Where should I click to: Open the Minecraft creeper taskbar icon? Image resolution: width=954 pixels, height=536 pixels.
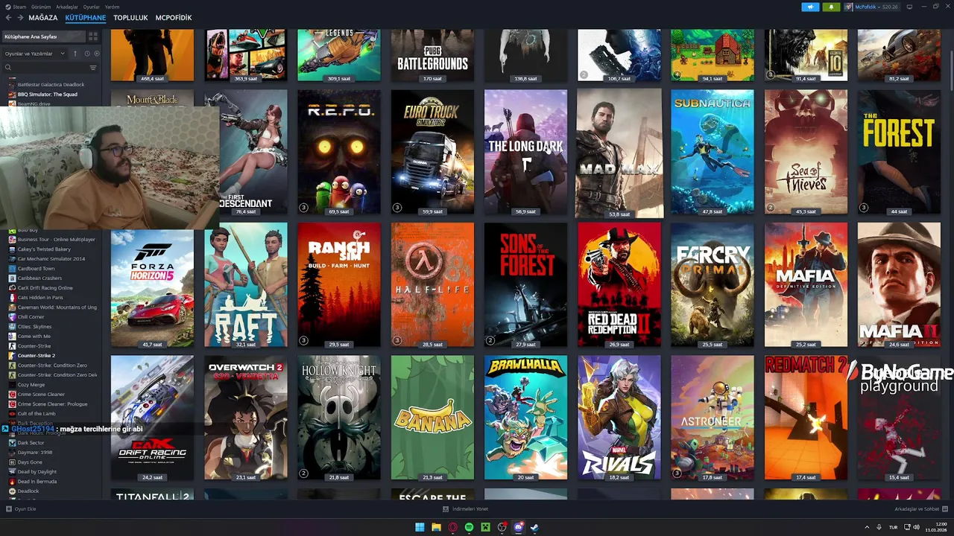coord(485,527)
